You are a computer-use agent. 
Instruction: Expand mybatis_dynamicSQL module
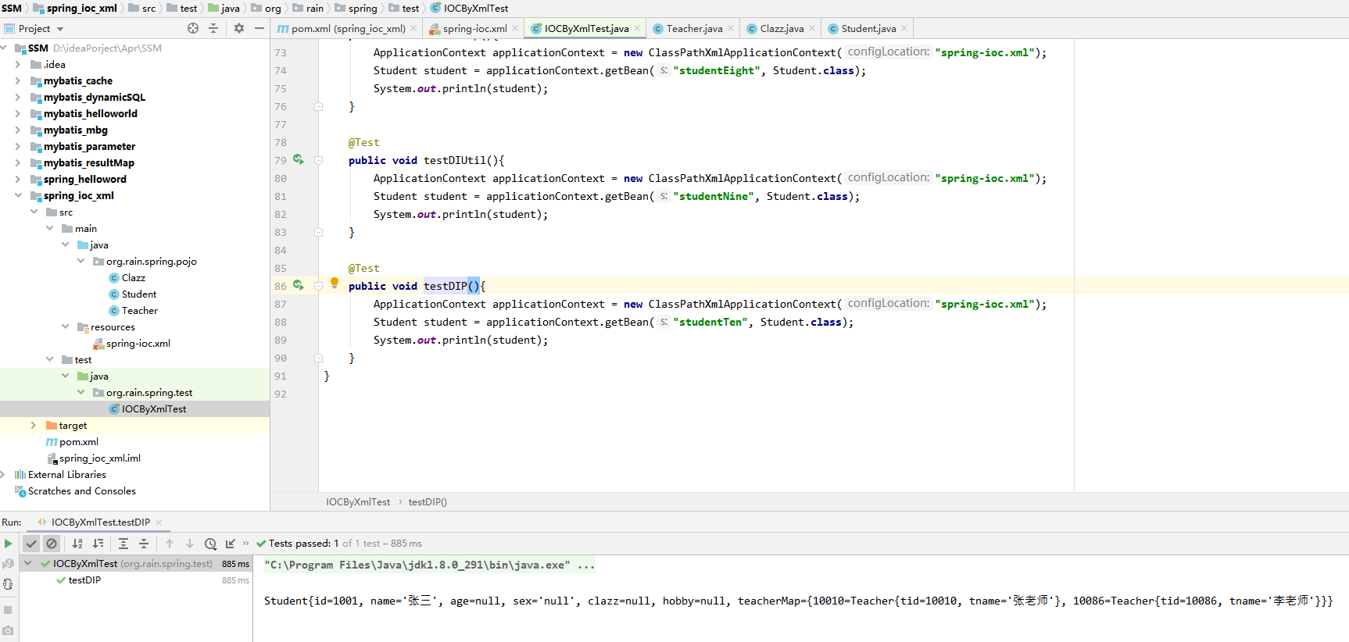pos(18,98)
